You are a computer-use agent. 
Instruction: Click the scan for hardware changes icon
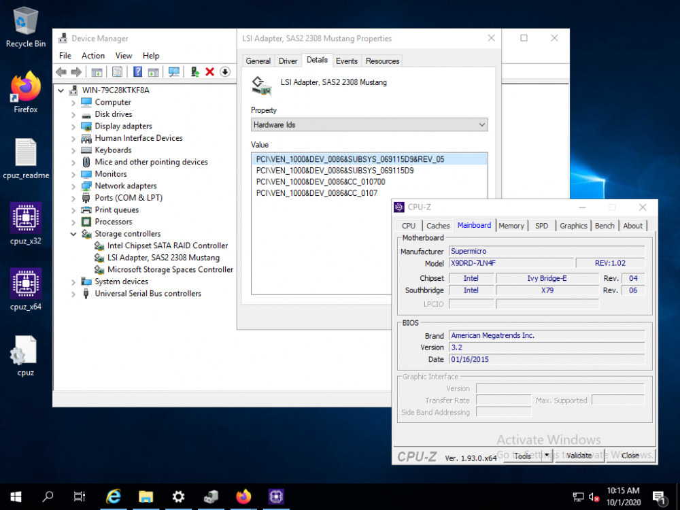[x=174, y=72]
